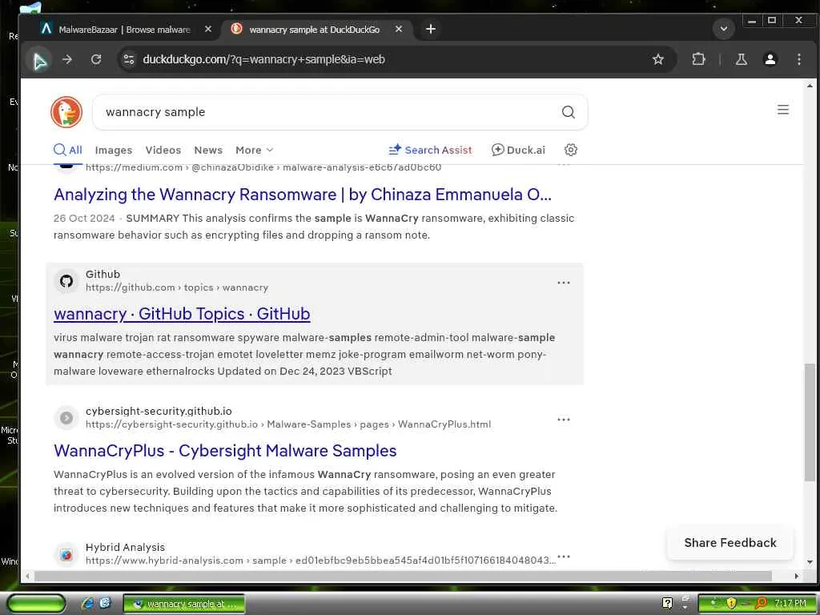The image size is (820, 615).
Task: Click the scroll down arrow of the page
Action: pyautogui.click(x=810, y=563)
